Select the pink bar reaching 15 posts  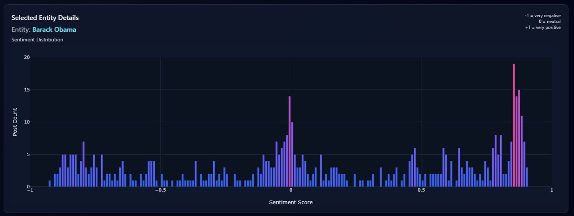tap(519, 138)
